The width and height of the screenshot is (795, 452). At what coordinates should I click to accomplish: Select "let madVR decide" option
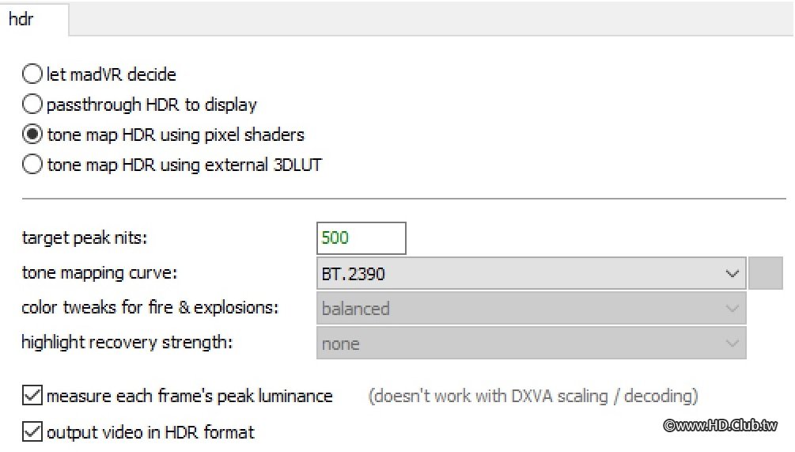tap(32, 74)
